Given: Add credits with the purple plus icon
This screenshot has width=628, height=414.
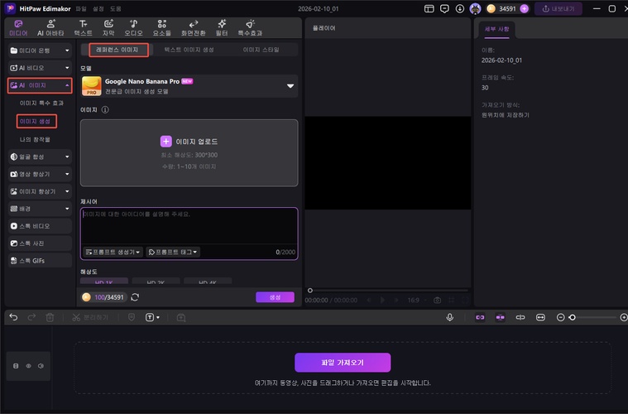Looking at the screenshot, I should (x=524, y=8).
